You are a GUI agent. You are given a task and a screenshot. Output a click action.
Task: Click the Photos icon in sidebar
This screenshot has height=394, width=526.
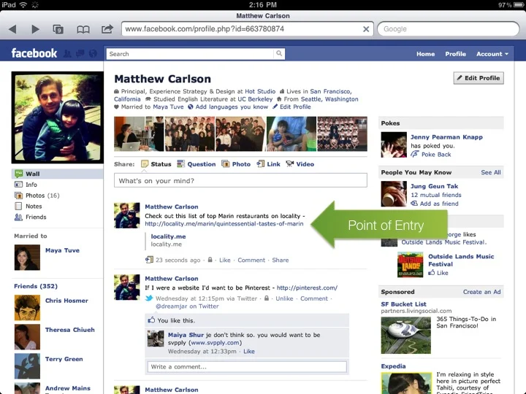point(18,195)
